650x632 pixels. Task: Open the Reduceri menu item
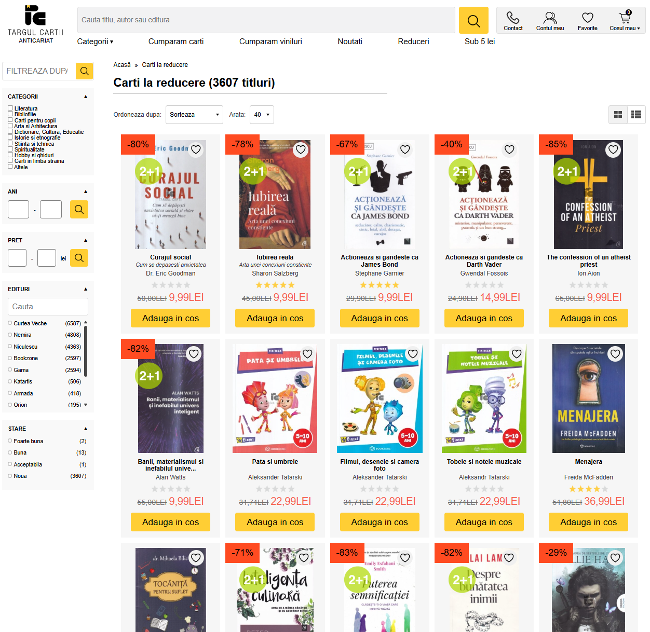[413, 42]
